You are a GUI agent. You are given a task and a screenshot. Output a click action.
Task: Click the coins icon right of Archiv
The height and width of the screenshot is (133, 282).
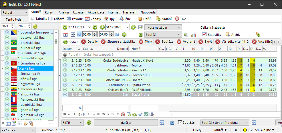258,34
